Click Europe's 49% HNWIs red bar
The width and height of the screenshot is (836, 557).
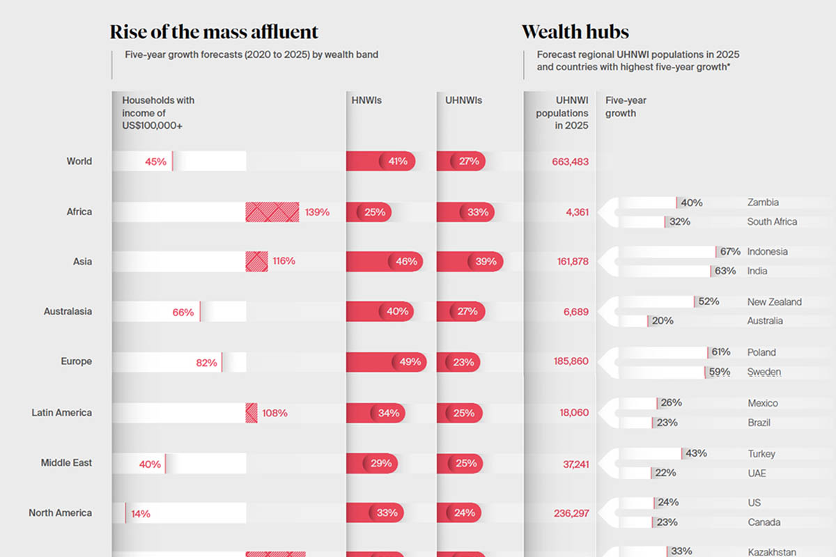tap(386, 362)
